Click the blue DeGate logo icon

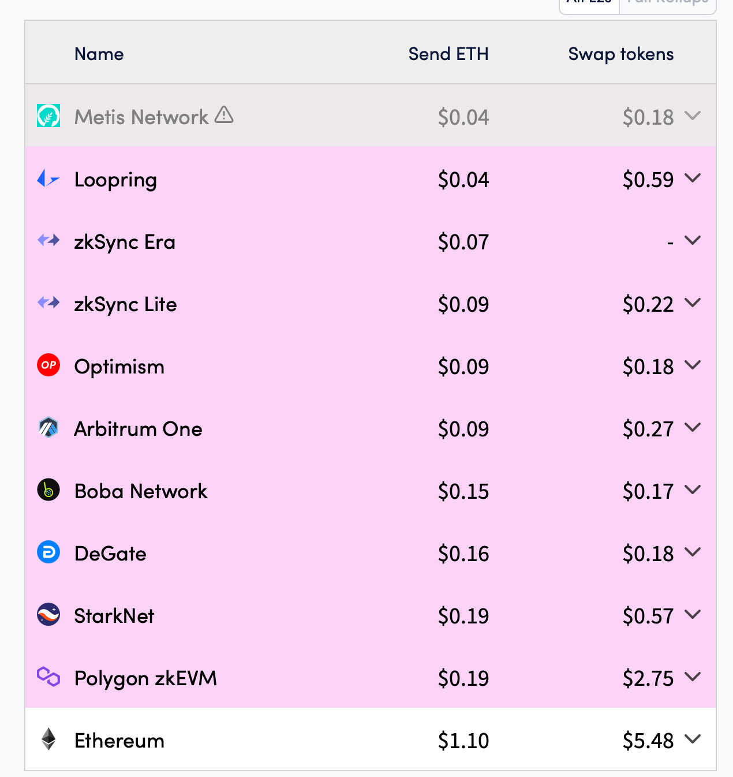coord(48,552)
